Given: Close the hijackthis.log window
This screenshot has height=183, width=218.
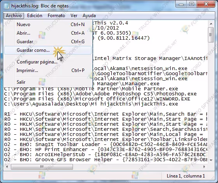Looking at the screenshot, I should pos(206,4).
